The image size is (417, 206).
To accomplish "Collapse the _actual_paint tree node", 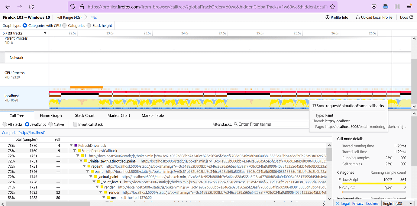I will tap(91, 177).
